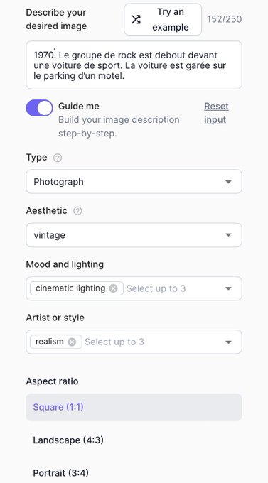Select Portrait (3:4) aspect ratio
This screenshot has width=268, height=483.
point(134,472)
